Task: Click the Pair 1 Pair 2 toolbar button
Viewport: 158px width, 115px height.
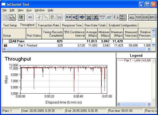Action: [123, 18]
